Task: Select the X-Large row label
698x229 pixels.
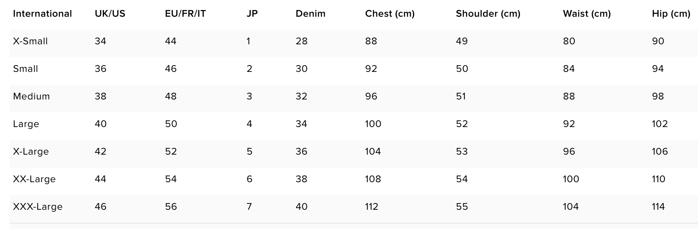Action: [x=31, y=152]
